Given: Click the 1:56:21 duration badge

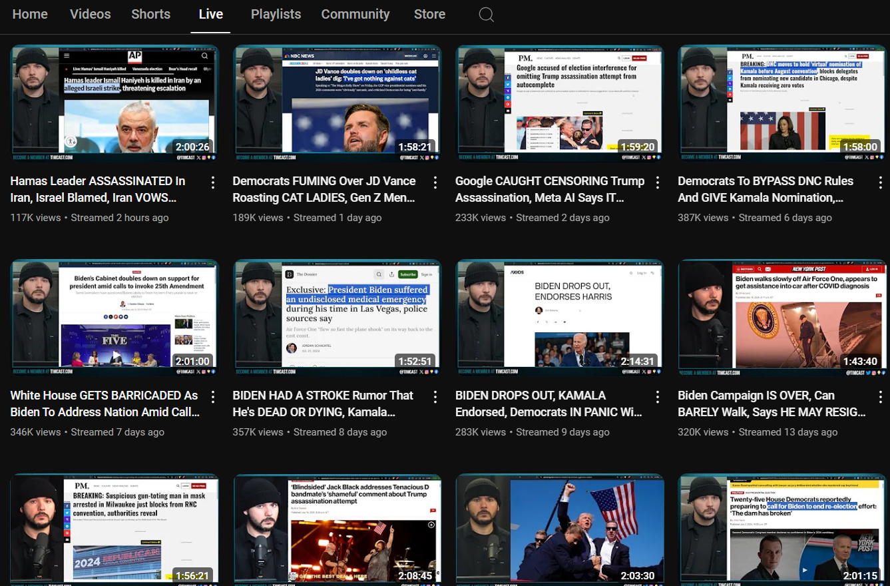Looking at the screenshot, I should pyautogui.click(x=192, y=576).
